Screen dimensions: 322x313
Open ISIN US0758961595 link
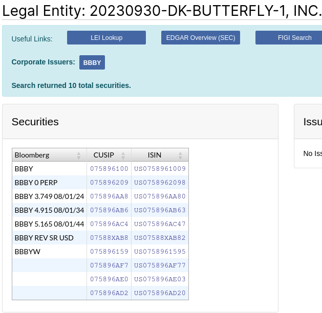pyautogui.click(x=160, y=252)
